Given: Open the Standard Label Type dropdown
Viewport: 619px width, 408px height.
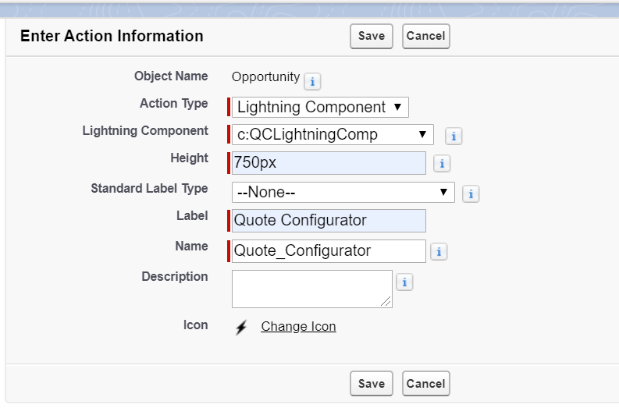Looking at the screenshot, I should click(x=343, y=192).
